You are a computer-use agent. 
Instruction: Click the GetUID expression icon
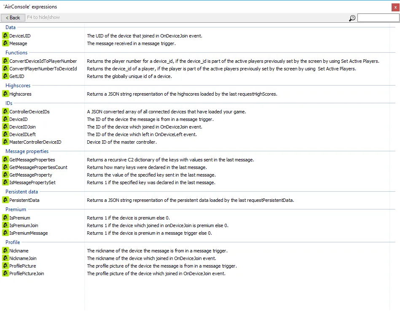click(x=5, y=76)
